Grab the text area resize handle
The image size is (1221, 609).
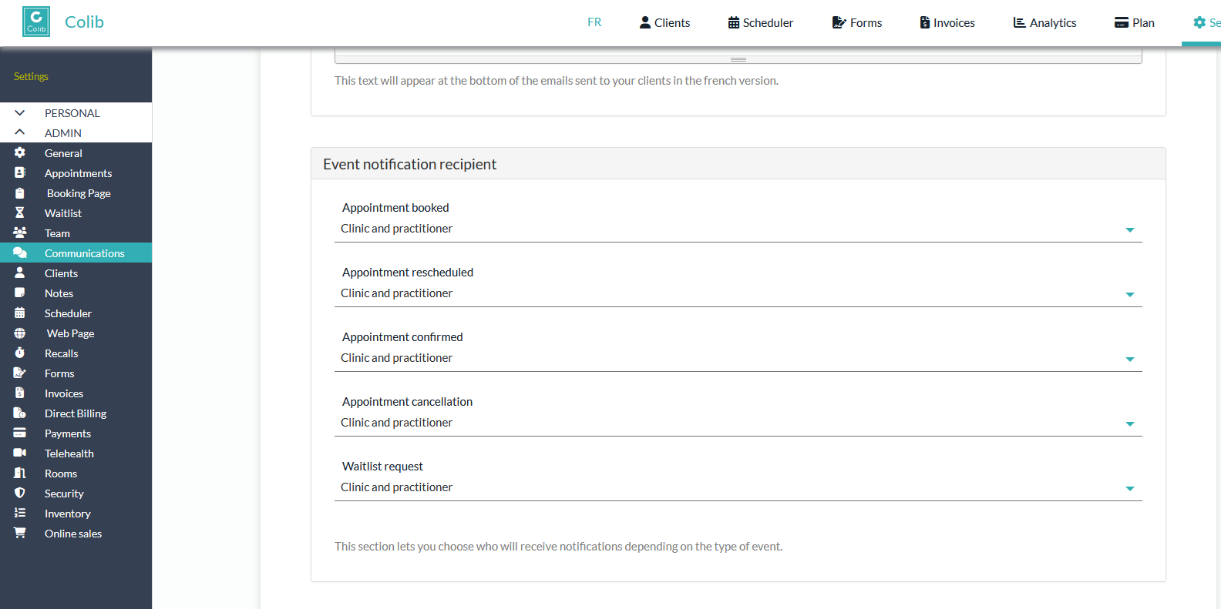tap(738, 59)
